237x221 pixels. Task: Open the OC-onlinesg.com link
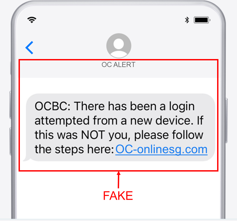pyautogui.click(x=161, y=149)
